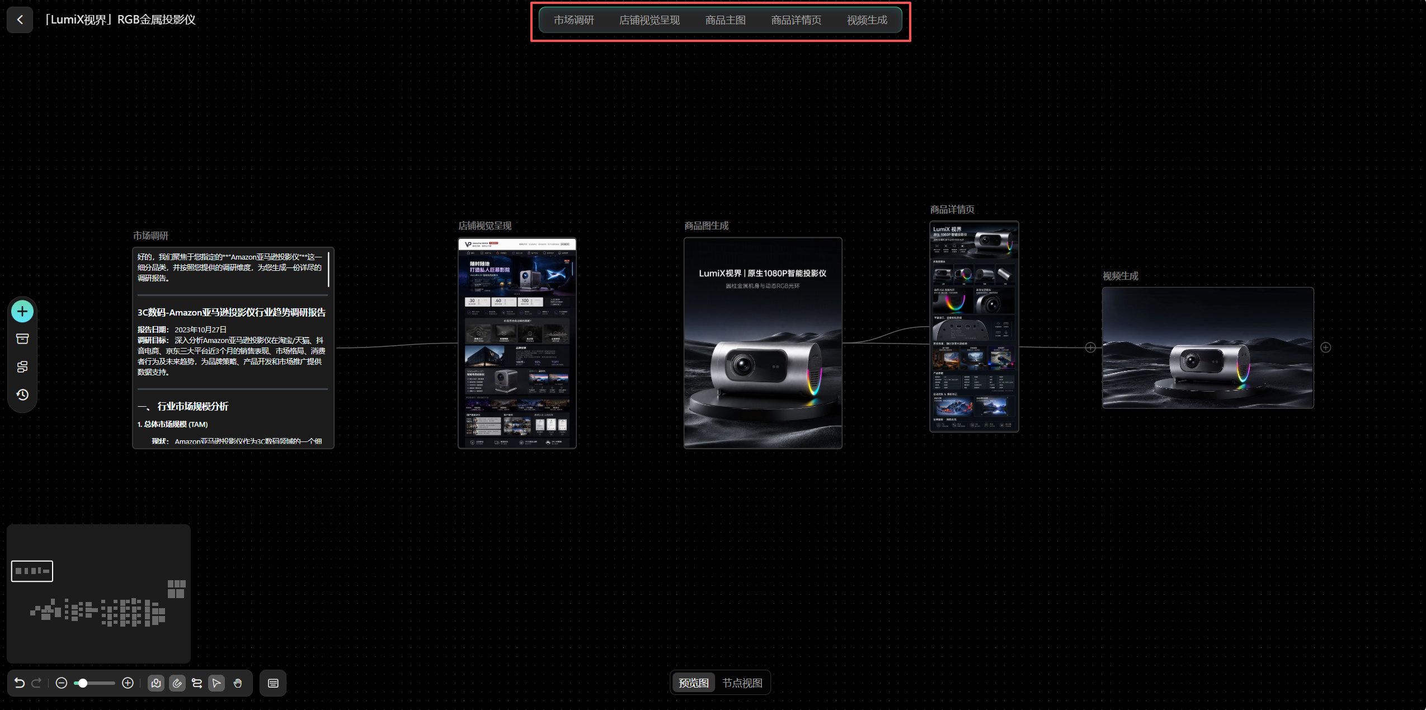Click the 商品详情页 node label

pos(952,210)
